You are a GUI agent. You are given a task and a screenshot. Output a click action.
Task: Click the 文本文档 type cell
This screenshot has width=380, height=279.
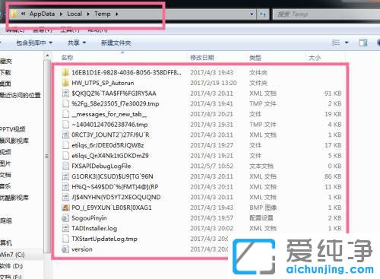261,166
